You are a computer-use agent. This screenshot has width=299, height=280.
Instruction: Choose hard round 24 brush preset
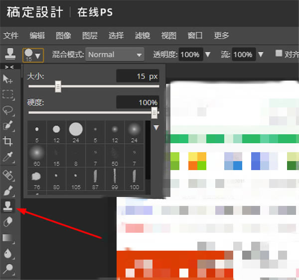[x=76, y=132]
